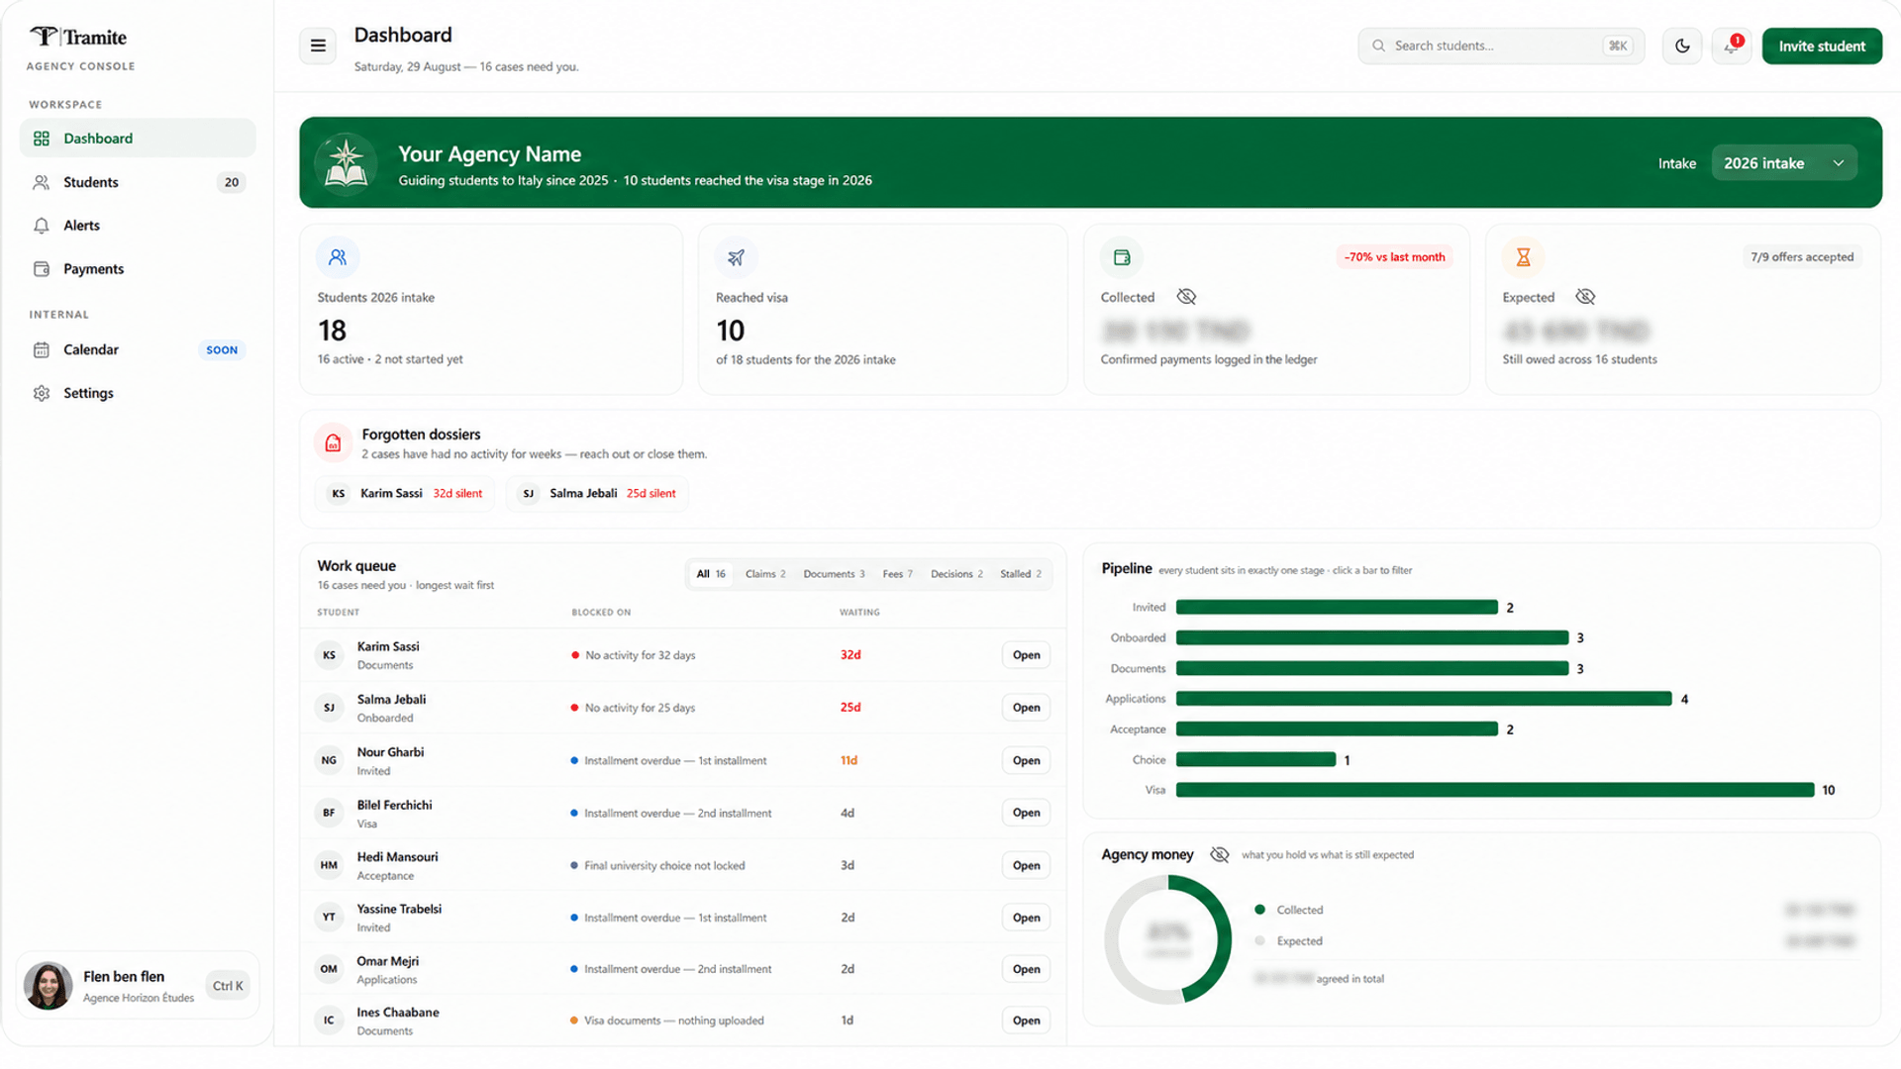The width and height of the screenshot is (1901, 1069).
Task: Go to Students in the sidebar
Action: click(138, 182)
